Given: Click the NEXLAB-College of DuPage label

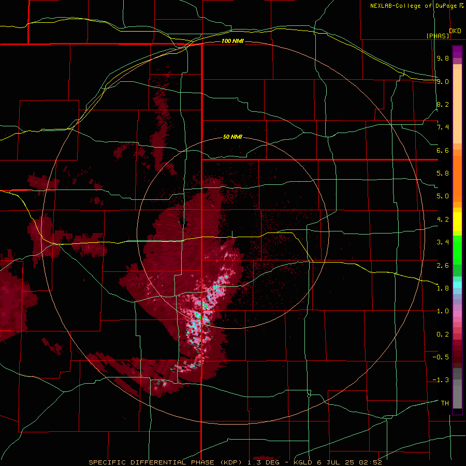Looking at the screenshot, I should 414,6.
